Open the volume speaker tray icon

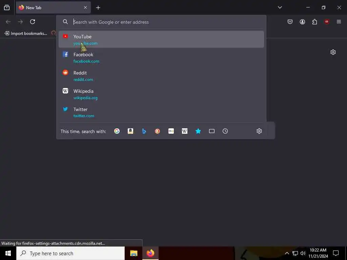tap(303, 253)
